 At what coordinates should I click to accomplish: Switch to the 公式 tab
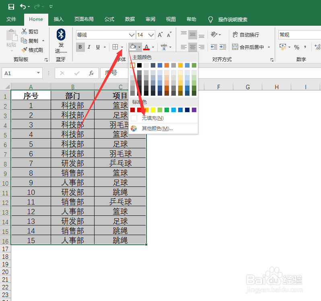109,19
